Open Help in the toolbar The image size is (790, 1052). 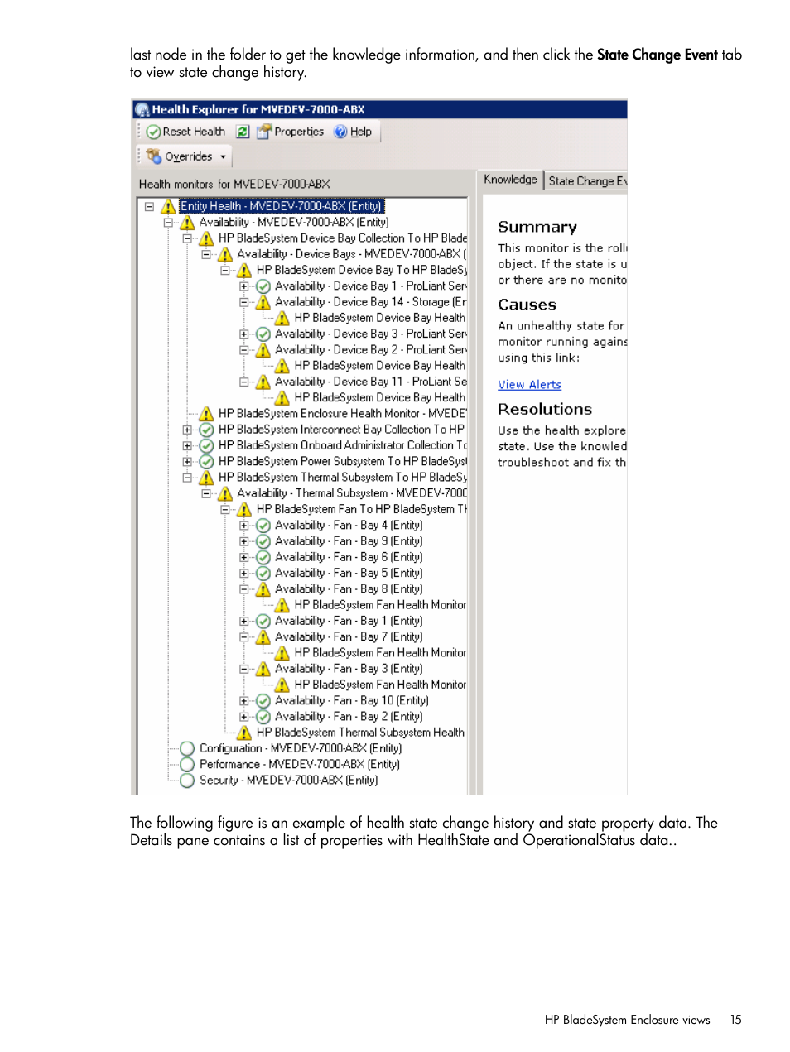(x=353, y=132)
